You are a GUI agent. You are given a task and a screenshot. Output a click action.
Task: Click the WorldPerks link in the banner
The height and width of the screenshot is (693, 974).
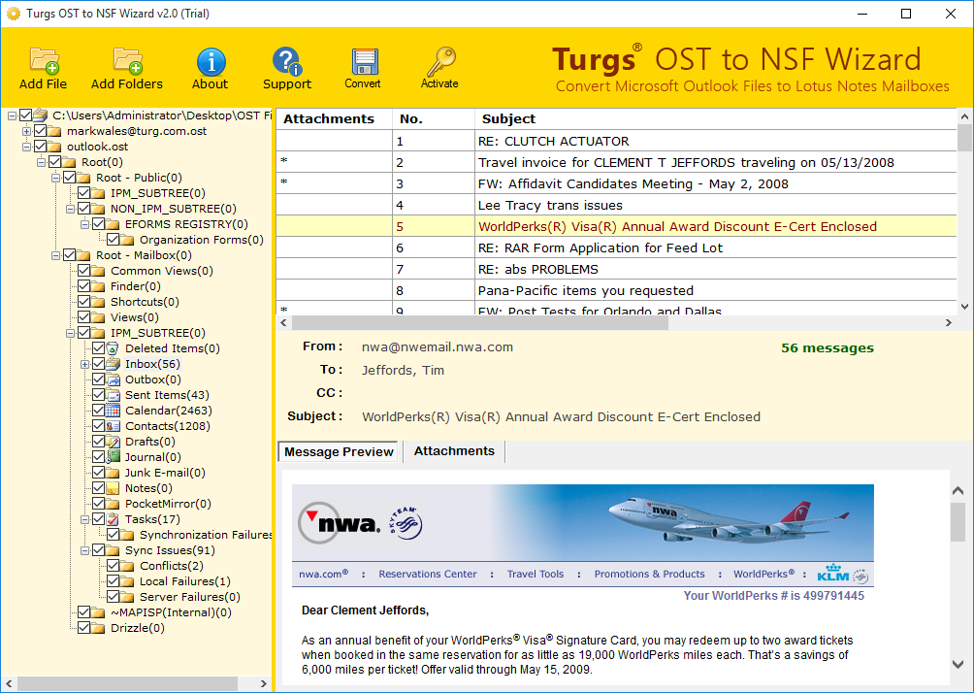764,575
